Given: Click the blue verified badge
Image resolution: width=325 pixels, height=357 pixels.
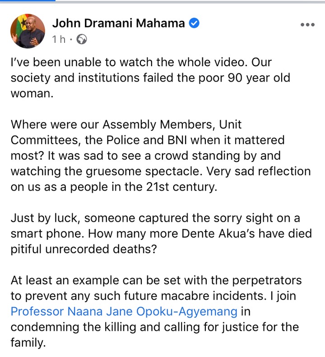Looking at the screenshot, I should coord(194,23).
